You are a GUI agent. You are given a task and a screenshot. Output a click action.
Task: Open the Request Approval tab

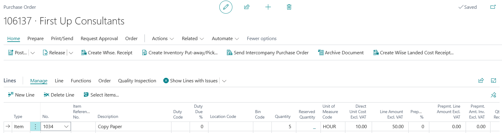99,38
